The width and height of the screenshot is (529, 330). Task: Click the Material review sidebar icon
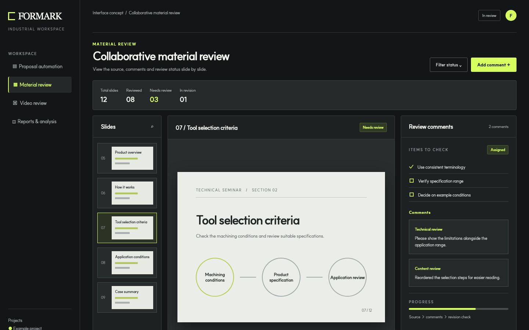(15, 85)
